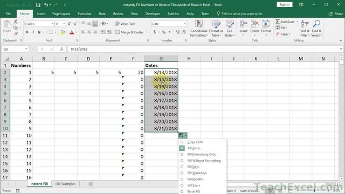This screenshot has height=194, width=345.
Task: Click the Borders icon
Action: 51,32
